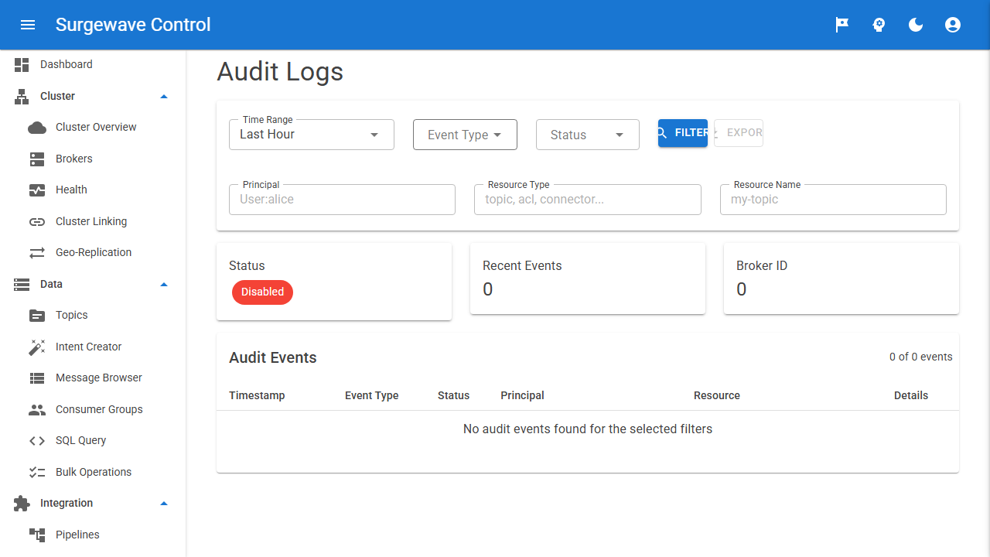
Task: Open Bulk Operations page
Action: [93, 473]
